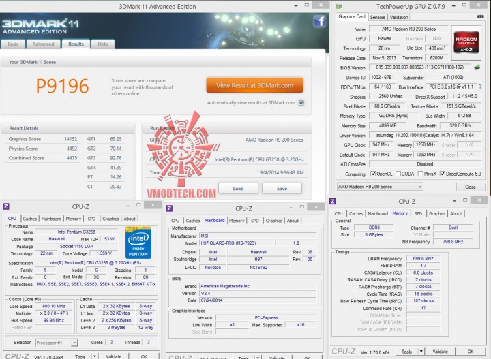This screenshot has height=359, width=491.
Task: Click the Save button in Run Details
Action: (x=282, y=188)
